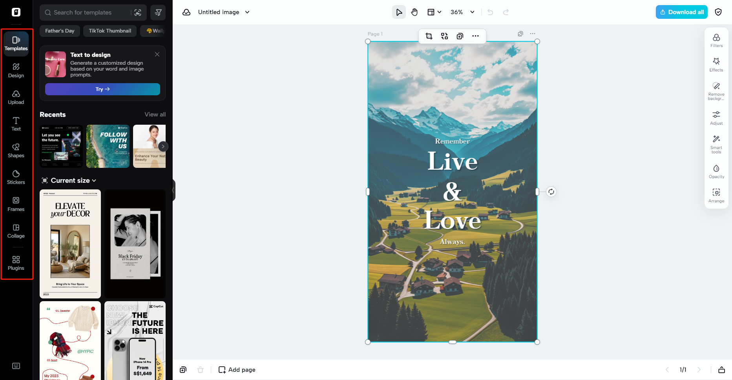
Task: Open the Templates panel
Action: (x=16, y=43)
